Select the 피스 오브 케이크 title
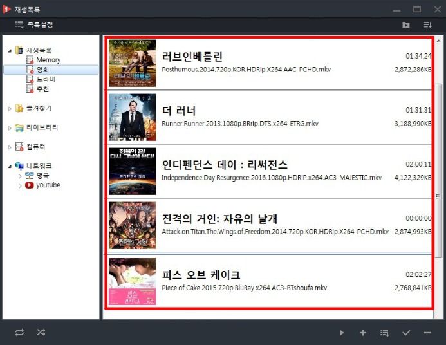446x345 pixels. tap(201, 275)
